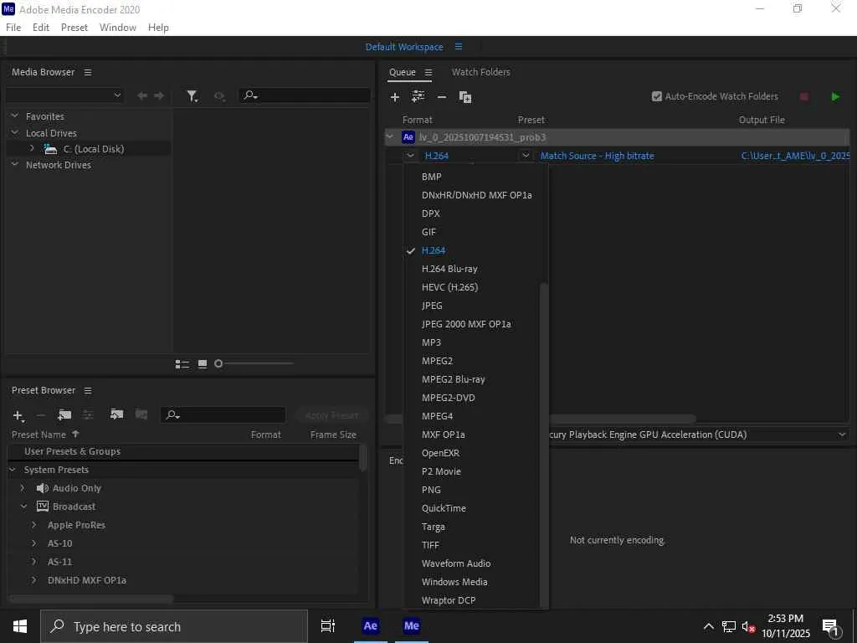This screenshot has width=857, height=643.
Task: Open Media Encoder from the taskbar
Action: [412, 626]
